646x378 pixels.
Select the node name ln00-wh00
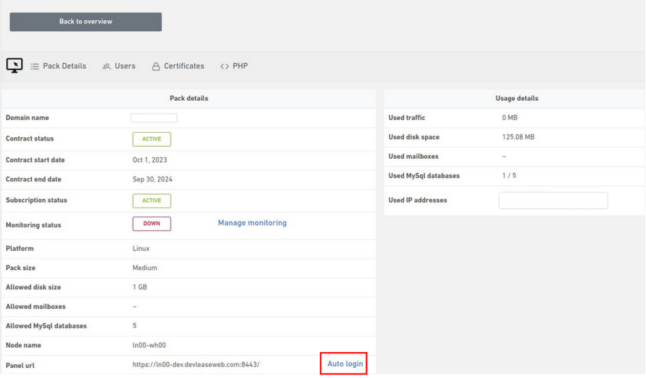[x=149, y=345]
